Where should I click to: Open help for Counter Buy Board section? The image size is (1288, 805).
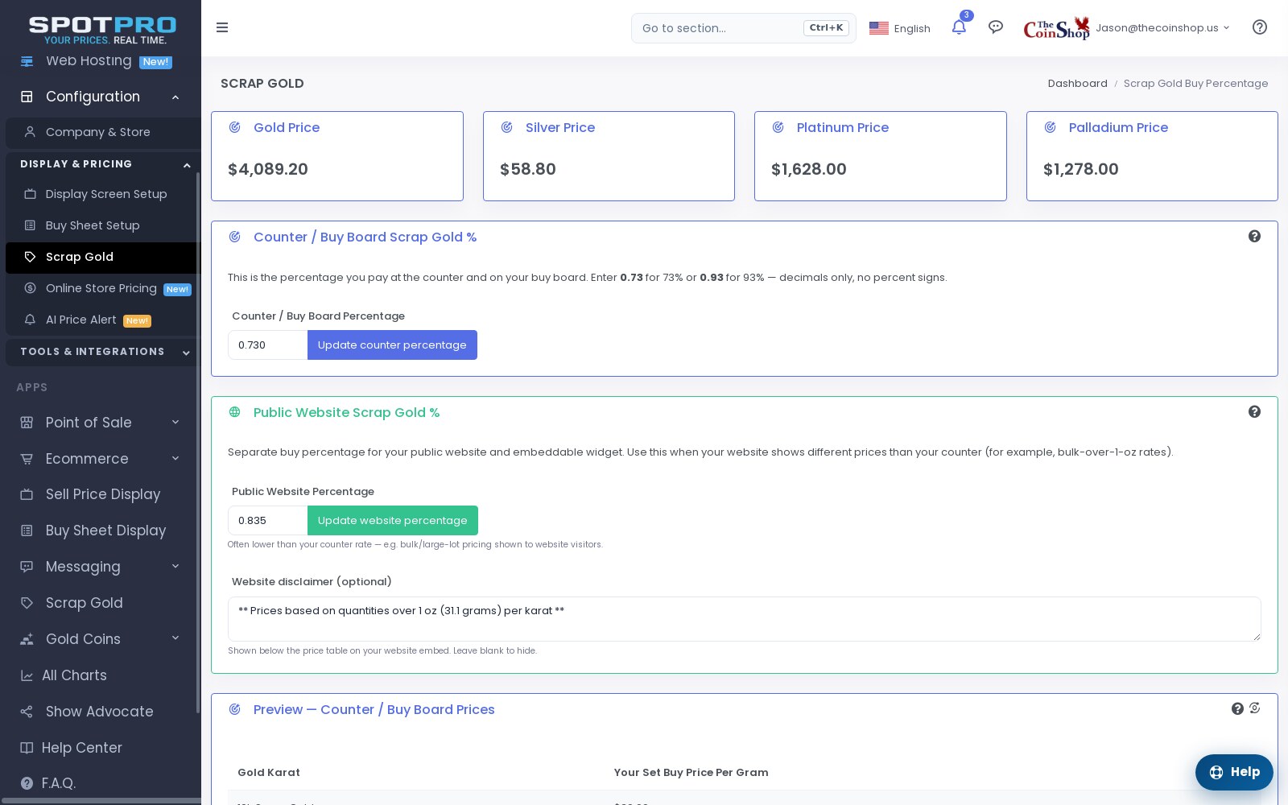pos(1254,236)
